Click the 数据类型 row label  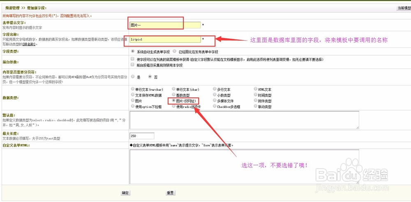(x=11, y=98)
